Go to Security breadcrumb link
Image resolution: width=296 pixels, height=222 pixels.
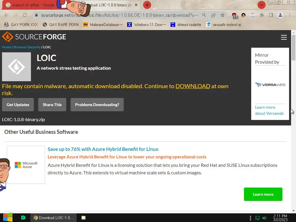(34, 47)
